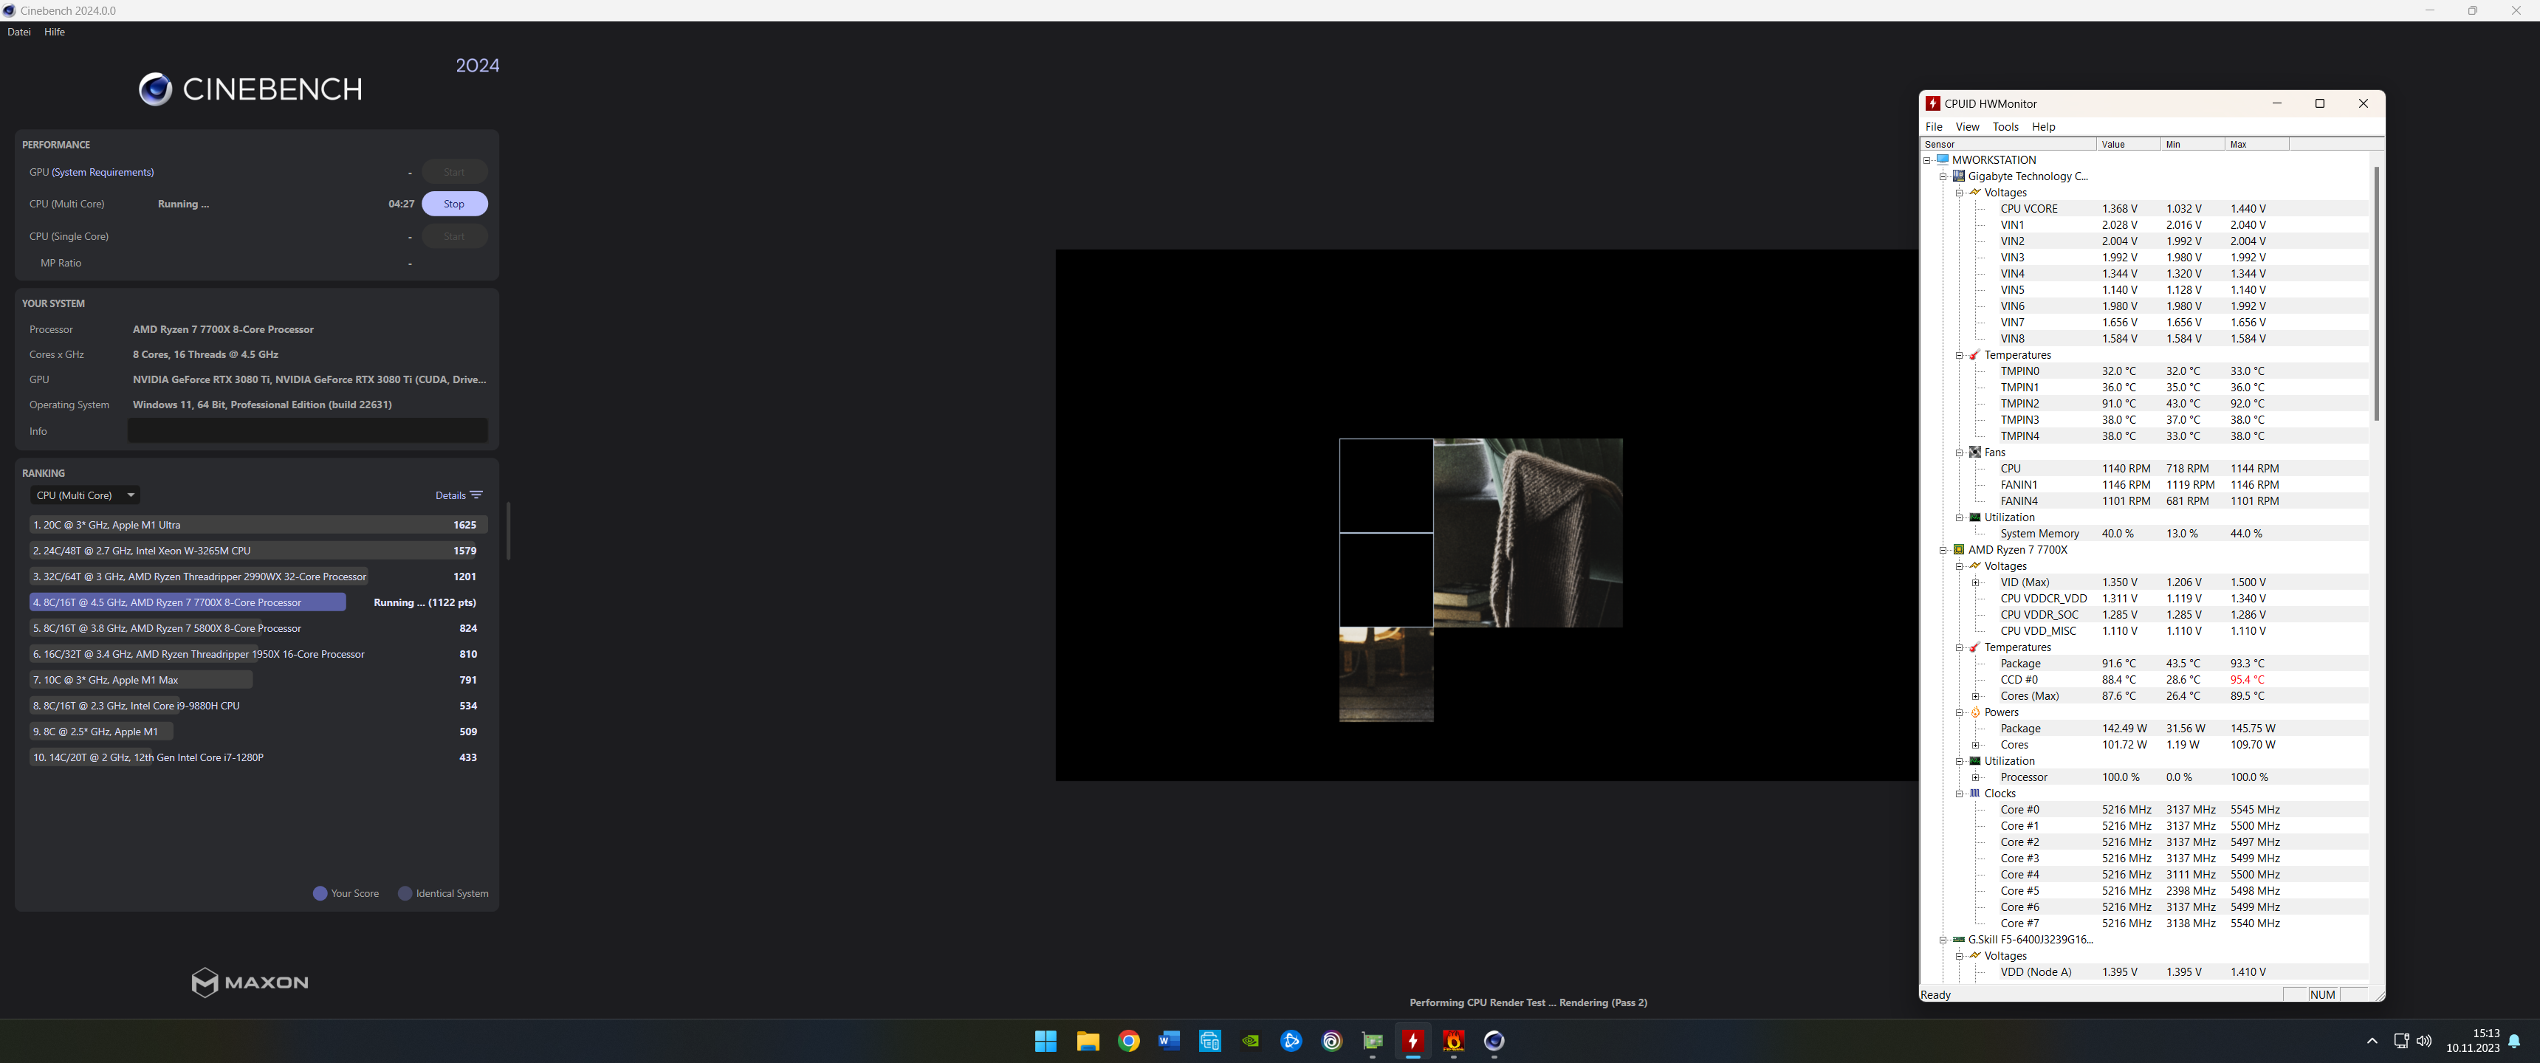The image size is (2540, 1063).
Task: Open the CPU (Multi Core) ranking dropdown
Action: tap(85, 495)
